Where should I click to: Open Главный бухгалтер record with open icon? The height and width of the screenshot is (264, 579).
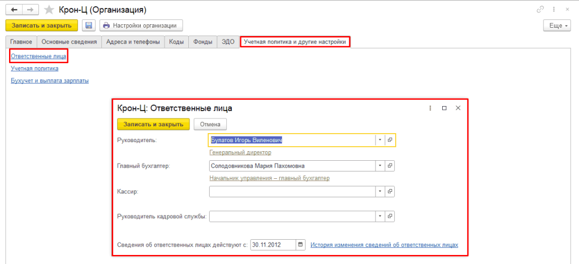point(390,166)
